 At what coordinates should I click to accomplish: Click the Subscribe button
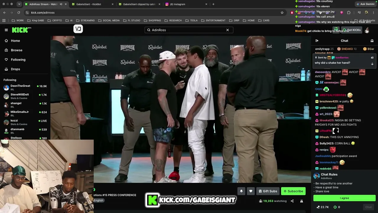coord(293,191)
